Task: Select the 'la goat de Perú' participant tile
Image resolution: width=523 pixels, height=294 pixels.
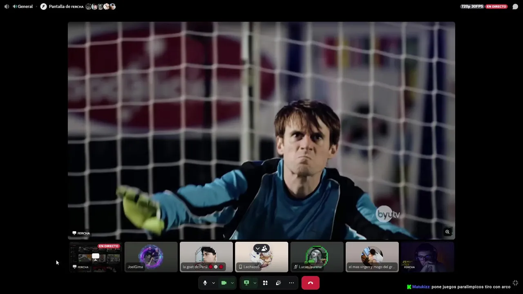Action: coord(206,257)
